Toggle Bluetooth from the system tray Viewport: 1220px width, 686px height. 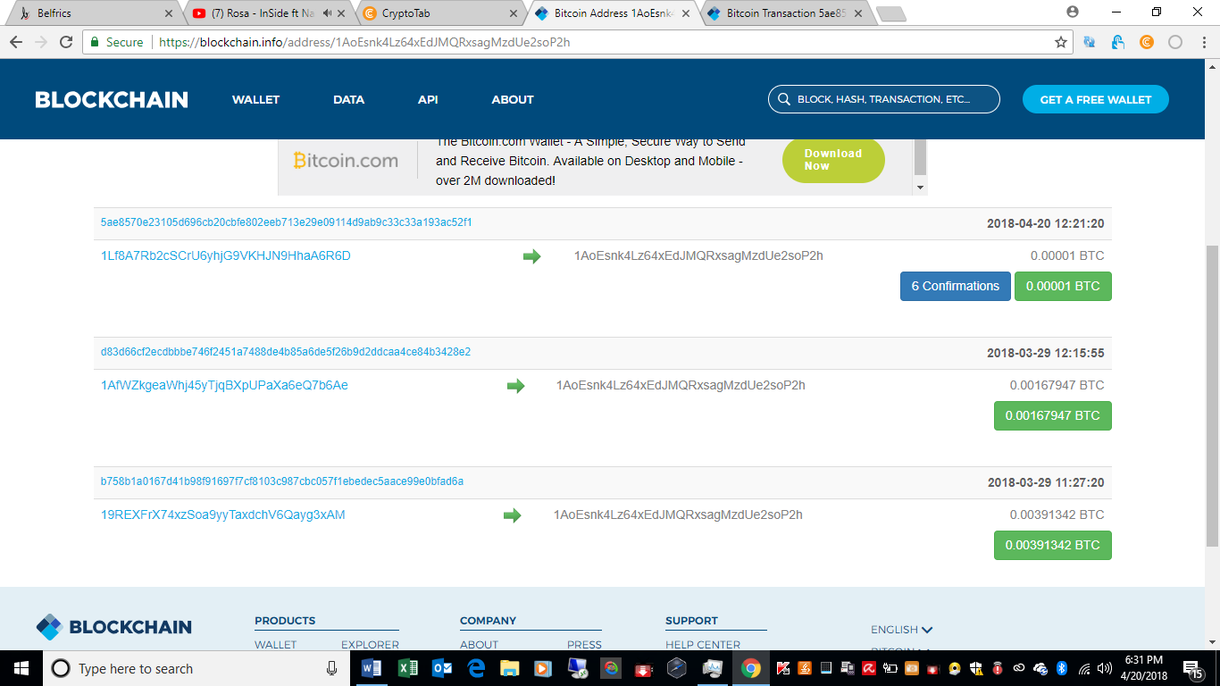click(1061, 668)
